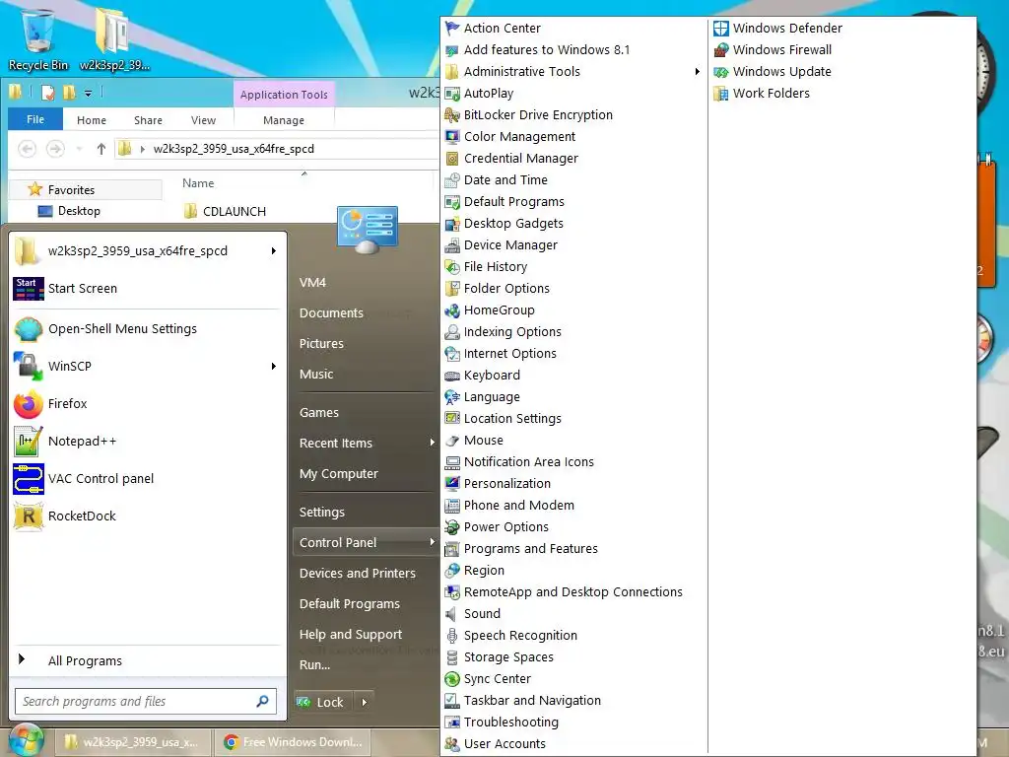
Task: Click Name column header in Explorer
Action: pos(198,183)
